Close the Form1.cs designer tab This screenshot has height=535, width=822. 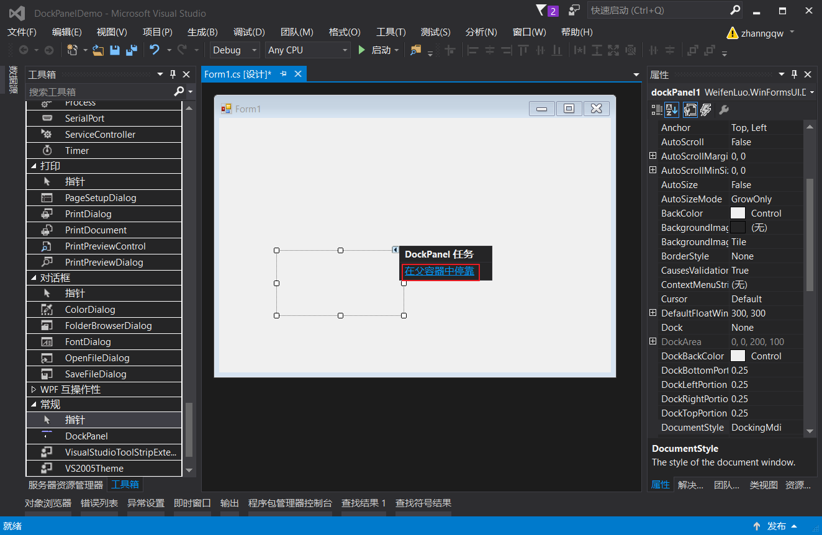298,74
